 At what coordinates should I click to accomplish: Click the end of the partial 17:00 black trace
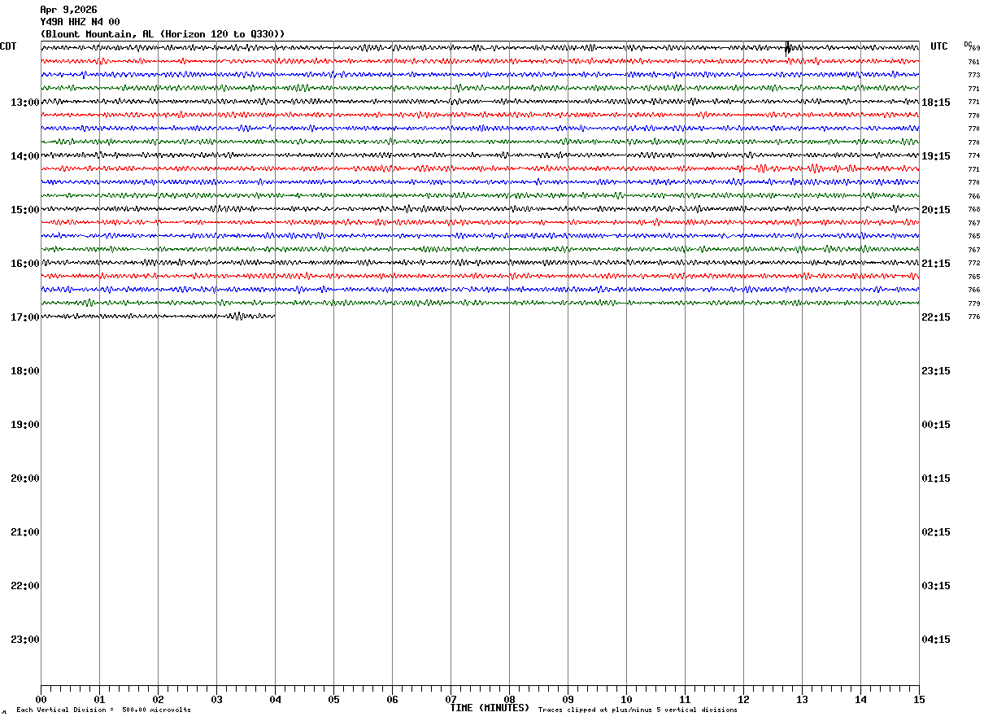coord(274,316)
